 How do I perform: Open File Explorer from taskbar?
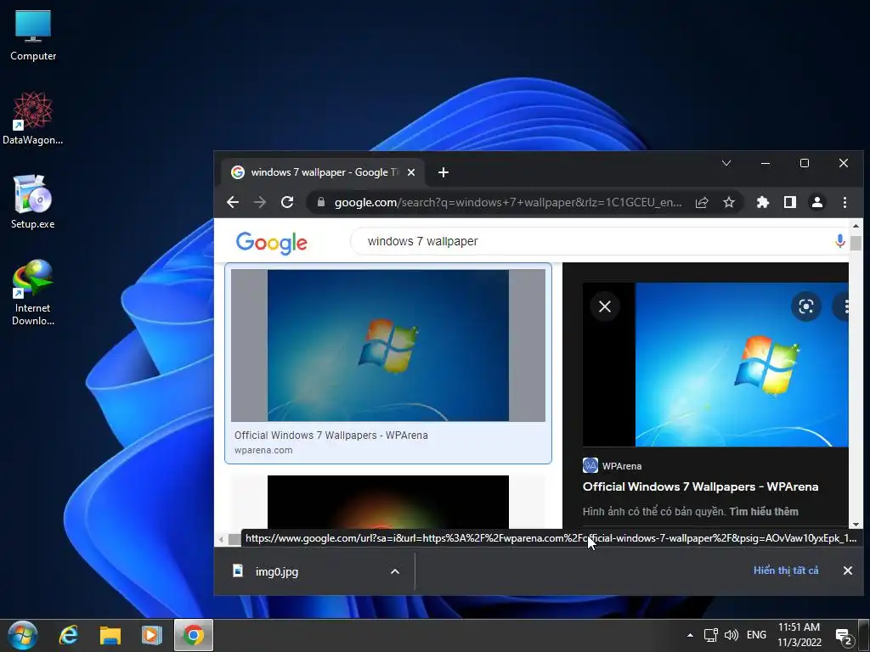(110, 635)
